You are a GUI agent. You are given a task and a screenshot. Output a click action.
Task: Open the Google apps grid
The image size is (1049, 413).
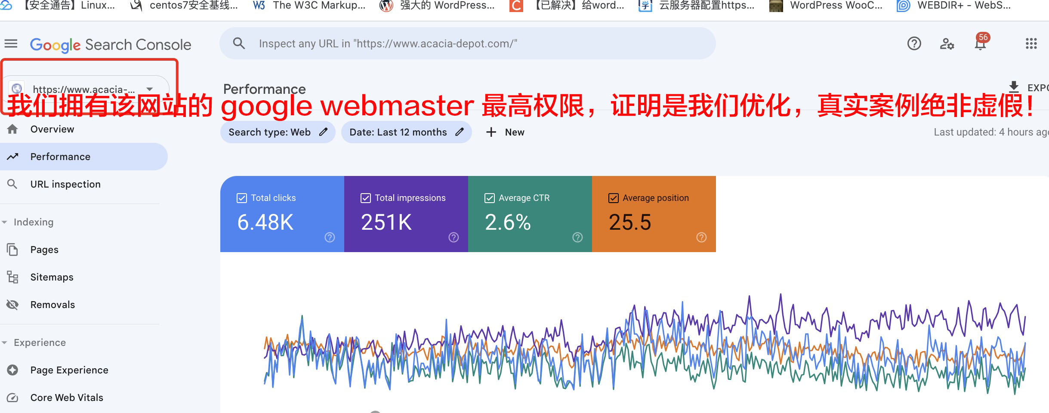pyautogui.click(x=1031, y=43)
